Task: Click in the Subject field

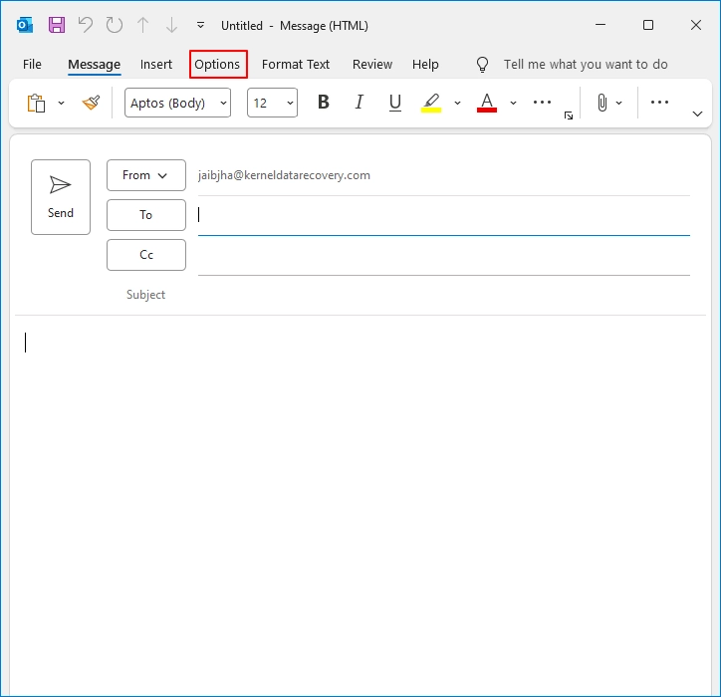Action: pyautogui.click(x=444, y=295)
